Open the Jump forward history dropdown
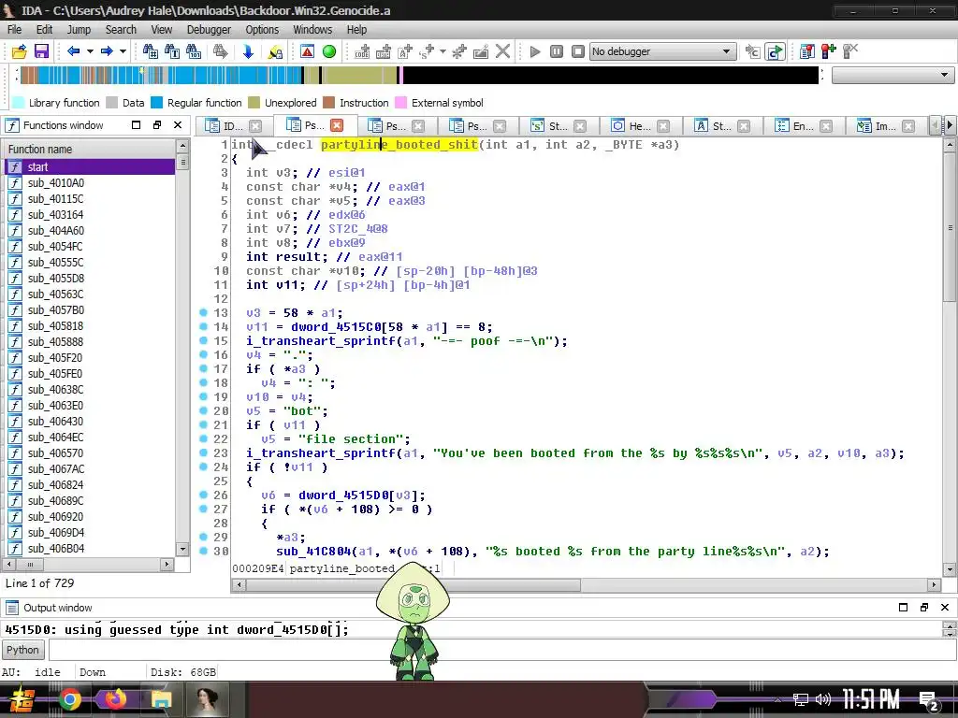The height and width of the screenshot is (718, 958). (123, 51)
